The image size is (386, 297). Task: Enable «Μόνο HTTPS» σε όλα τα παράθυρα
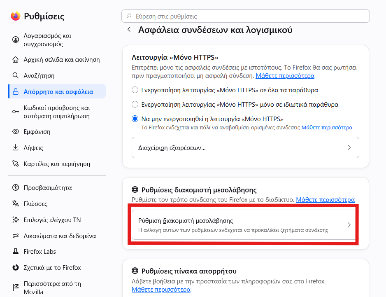click(x=135, y=90)
